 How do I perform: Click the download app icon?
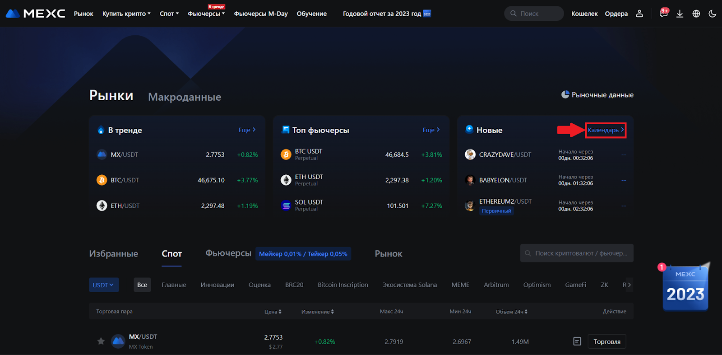coord(680,14)
